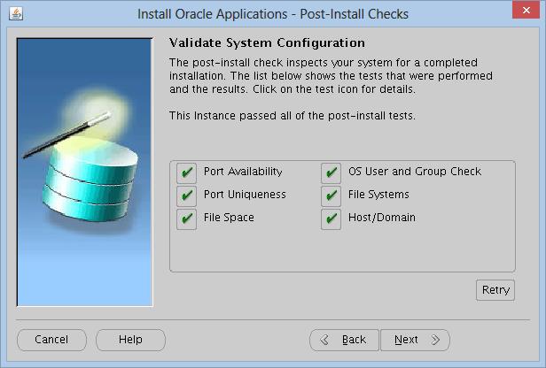Select the Port Availability label
Screen dimensions: 546x368
pyautogui.click(x=243, y=172)
